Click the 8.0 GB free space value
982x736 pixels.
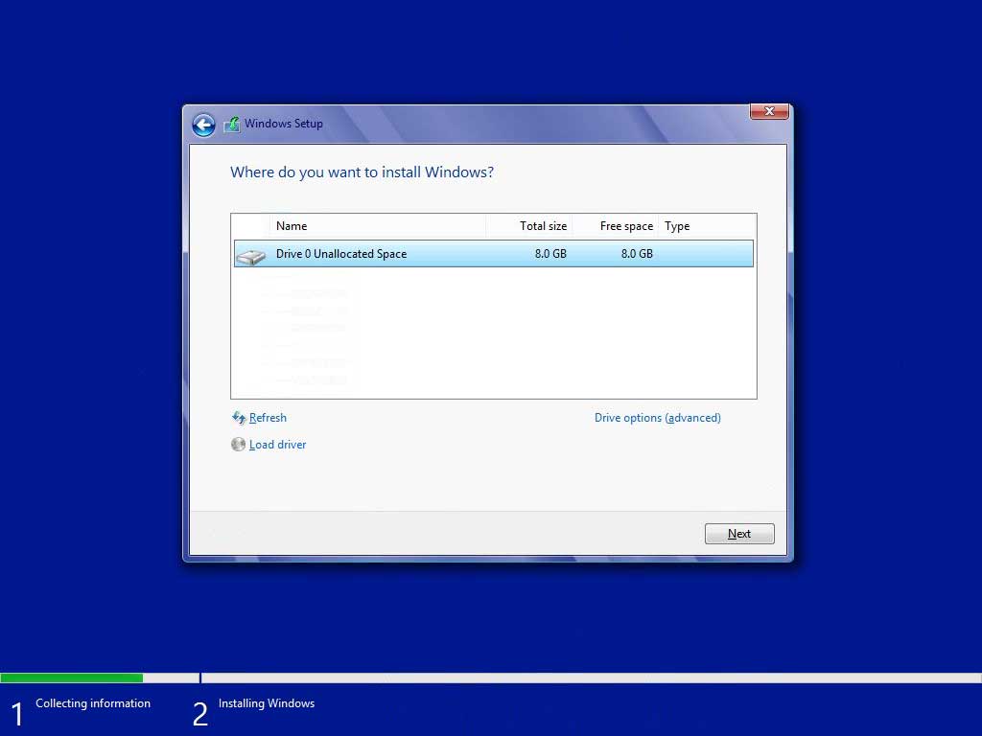click(x=637, y=253)
